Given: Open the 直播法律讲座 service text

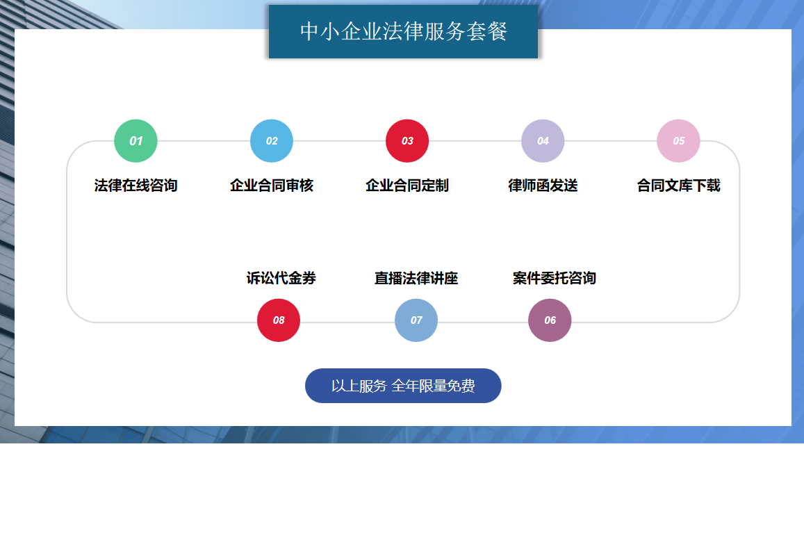Looking at the screenshot, I should [x=416, y=278].
